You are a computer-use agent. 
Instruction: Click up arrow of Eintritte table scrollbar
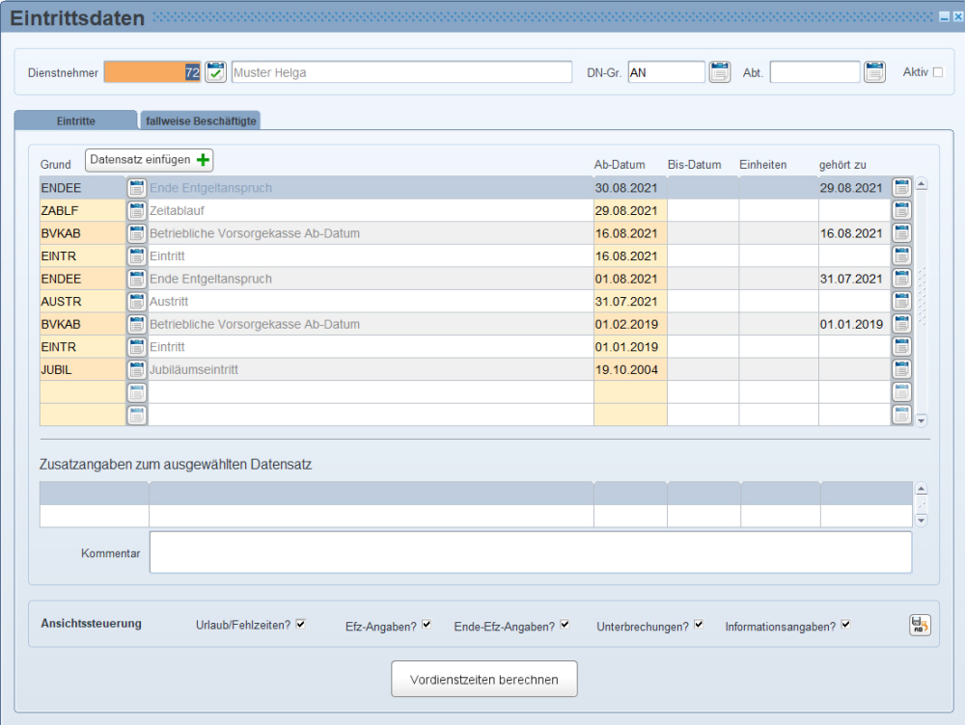tap(922, 184)
